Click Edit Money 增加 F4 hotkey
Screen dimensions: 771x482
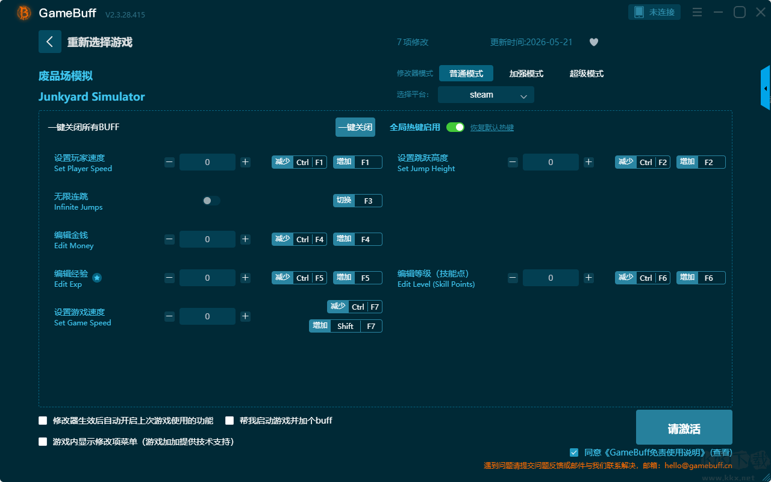click(358, 239)
